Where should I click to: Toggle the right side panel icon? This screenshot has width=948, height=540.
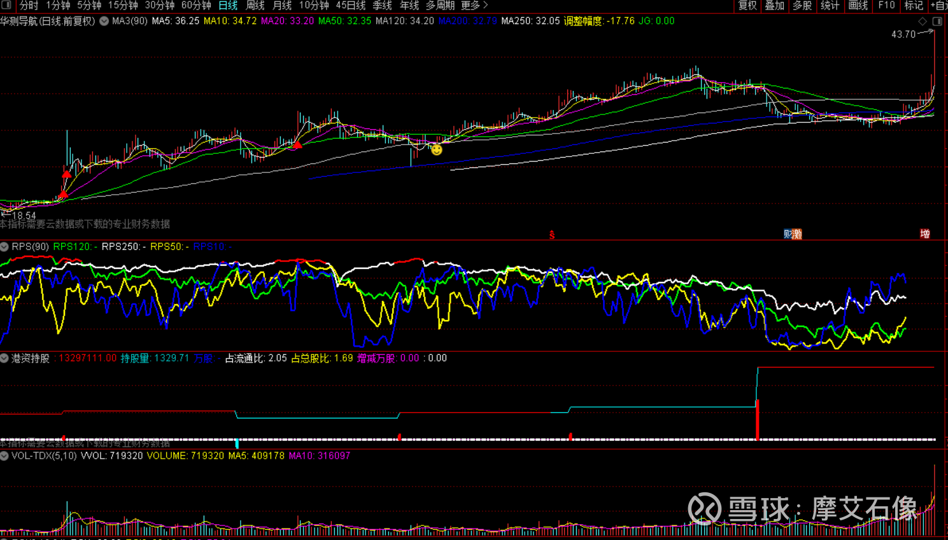pyautogui.click(x=937, y=21)
